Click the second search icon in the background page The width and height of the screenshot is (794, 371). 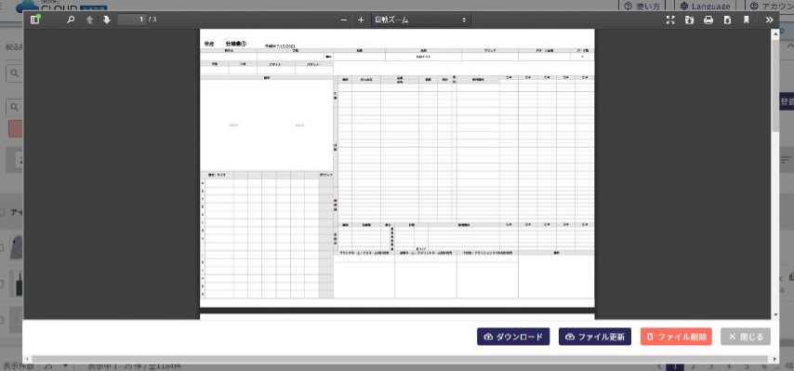(x=14, y=107)
